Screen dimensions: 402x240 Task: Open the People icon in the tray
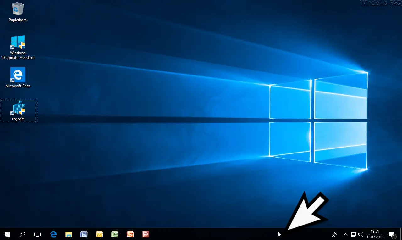tap(334, 234)
